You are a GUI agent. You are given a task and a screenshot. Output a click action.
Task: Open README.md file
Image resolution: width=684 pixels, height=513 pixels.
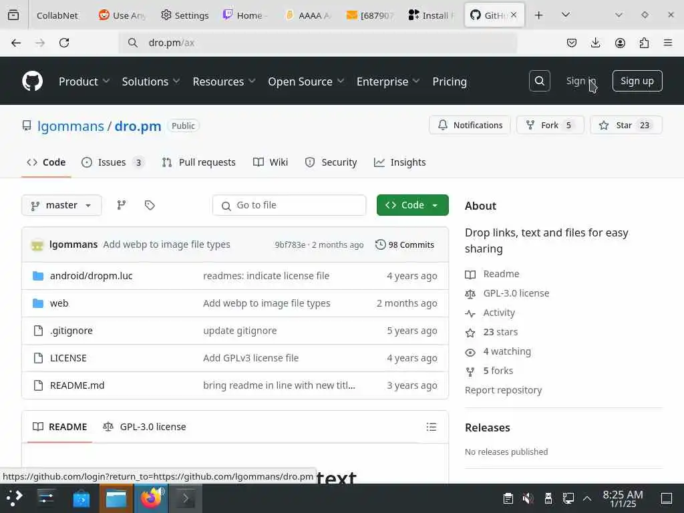click(77, 385)
